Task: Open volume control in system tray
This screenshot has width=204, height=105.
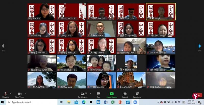Action: click(176, 102)
